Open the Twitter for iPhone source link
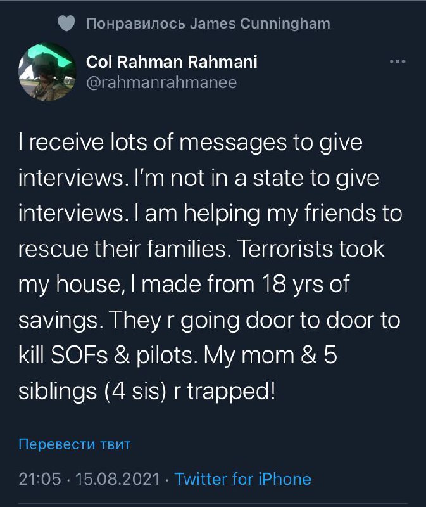Screen dimensions: 426x507 (x=242, y=478)
